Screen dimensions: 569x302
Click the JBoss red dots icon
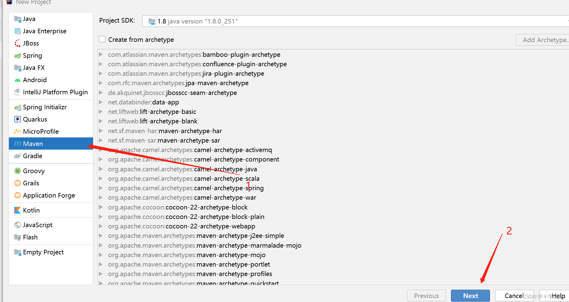[x=18, y=43]
